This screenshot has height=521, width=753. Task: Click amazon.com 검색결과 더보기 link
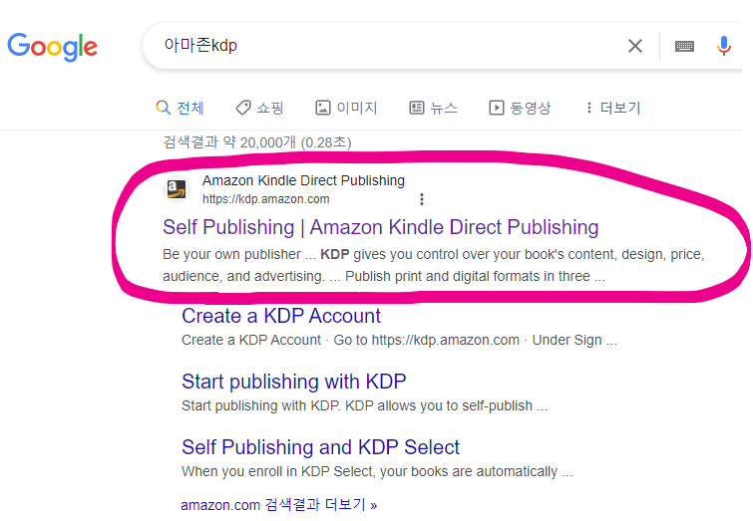pos(279,505)
